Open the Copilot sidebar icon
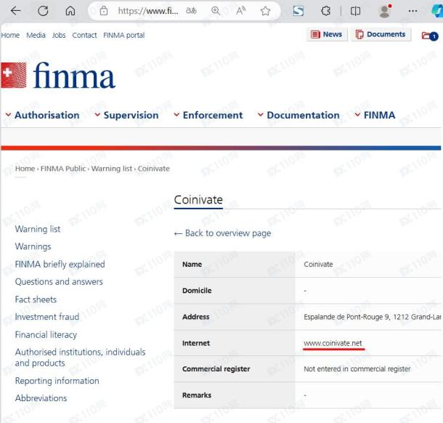 pos(436,11)
